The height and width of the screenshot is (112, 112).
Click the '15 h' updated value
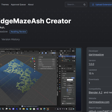91,74
